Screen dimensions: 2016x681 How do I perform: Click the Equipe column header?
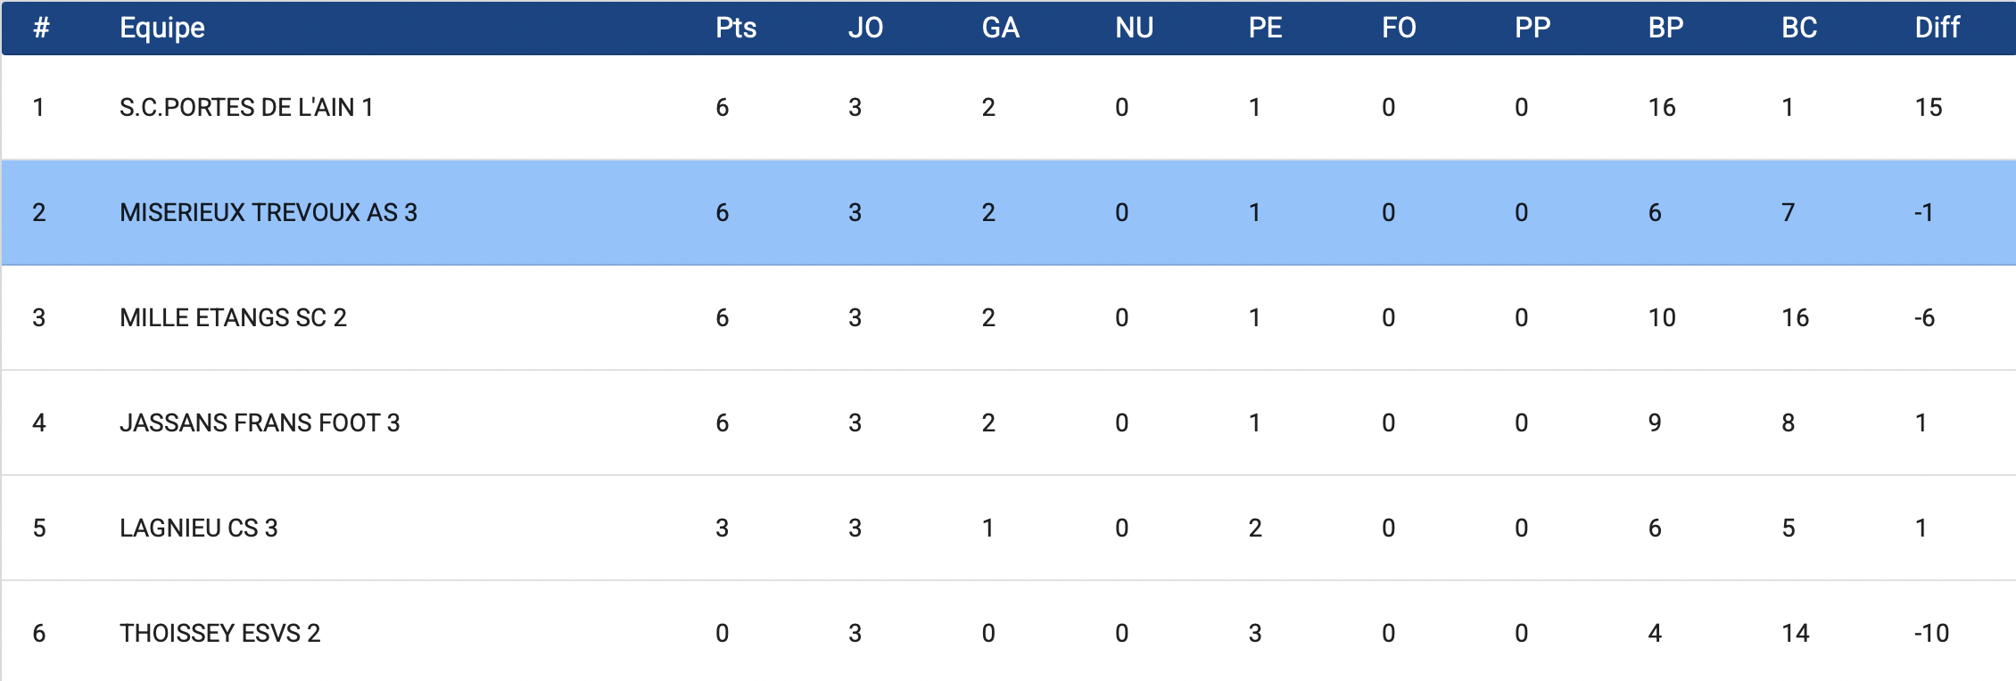[x=162, y=28]
